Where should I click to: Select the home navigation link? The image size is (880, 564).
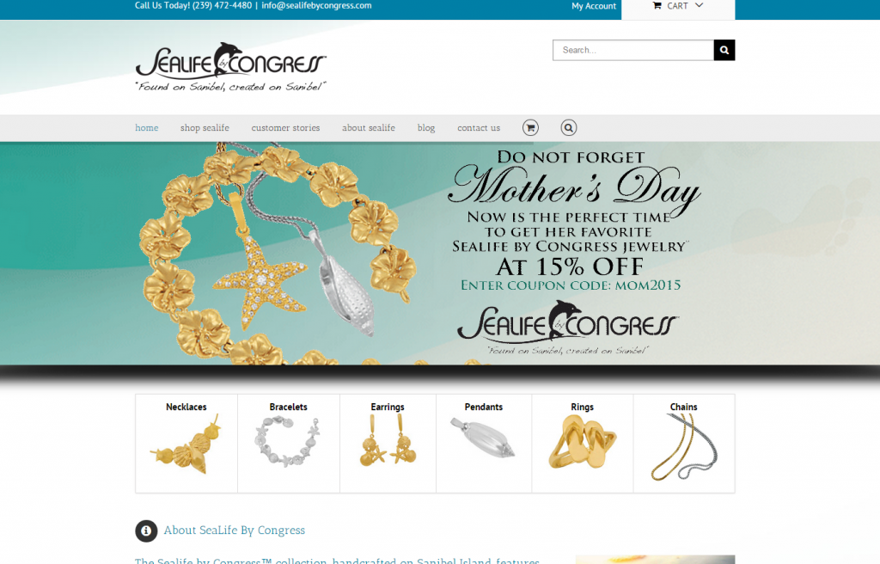(x=146, y=128)
